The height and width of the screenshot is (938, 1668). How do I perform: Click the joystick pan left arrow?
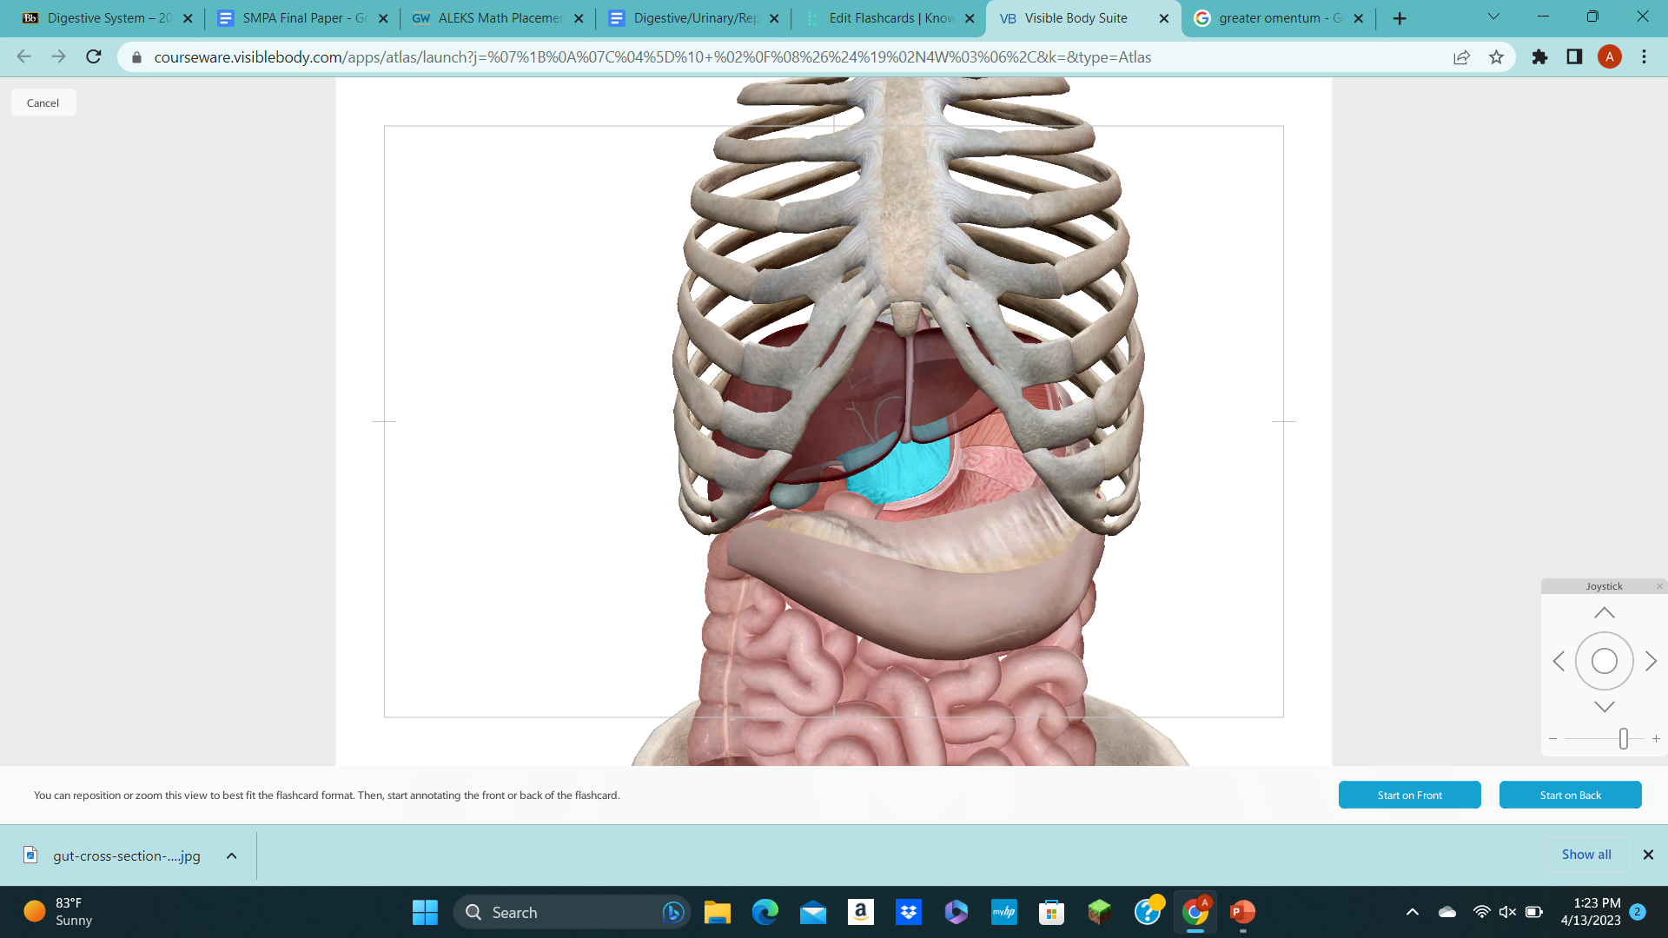click(x=1558, y=660)
